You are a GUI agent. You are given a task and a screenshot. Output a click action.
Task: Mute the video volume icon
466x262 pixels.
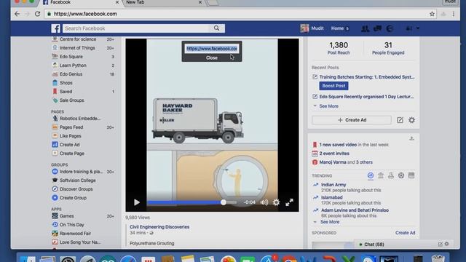click(264, 202)
